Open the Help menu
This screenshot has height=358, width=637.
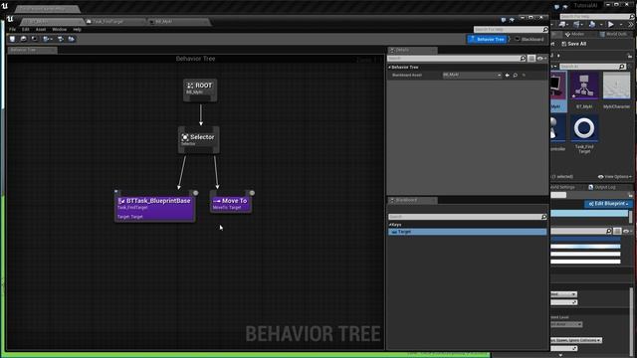78,29
